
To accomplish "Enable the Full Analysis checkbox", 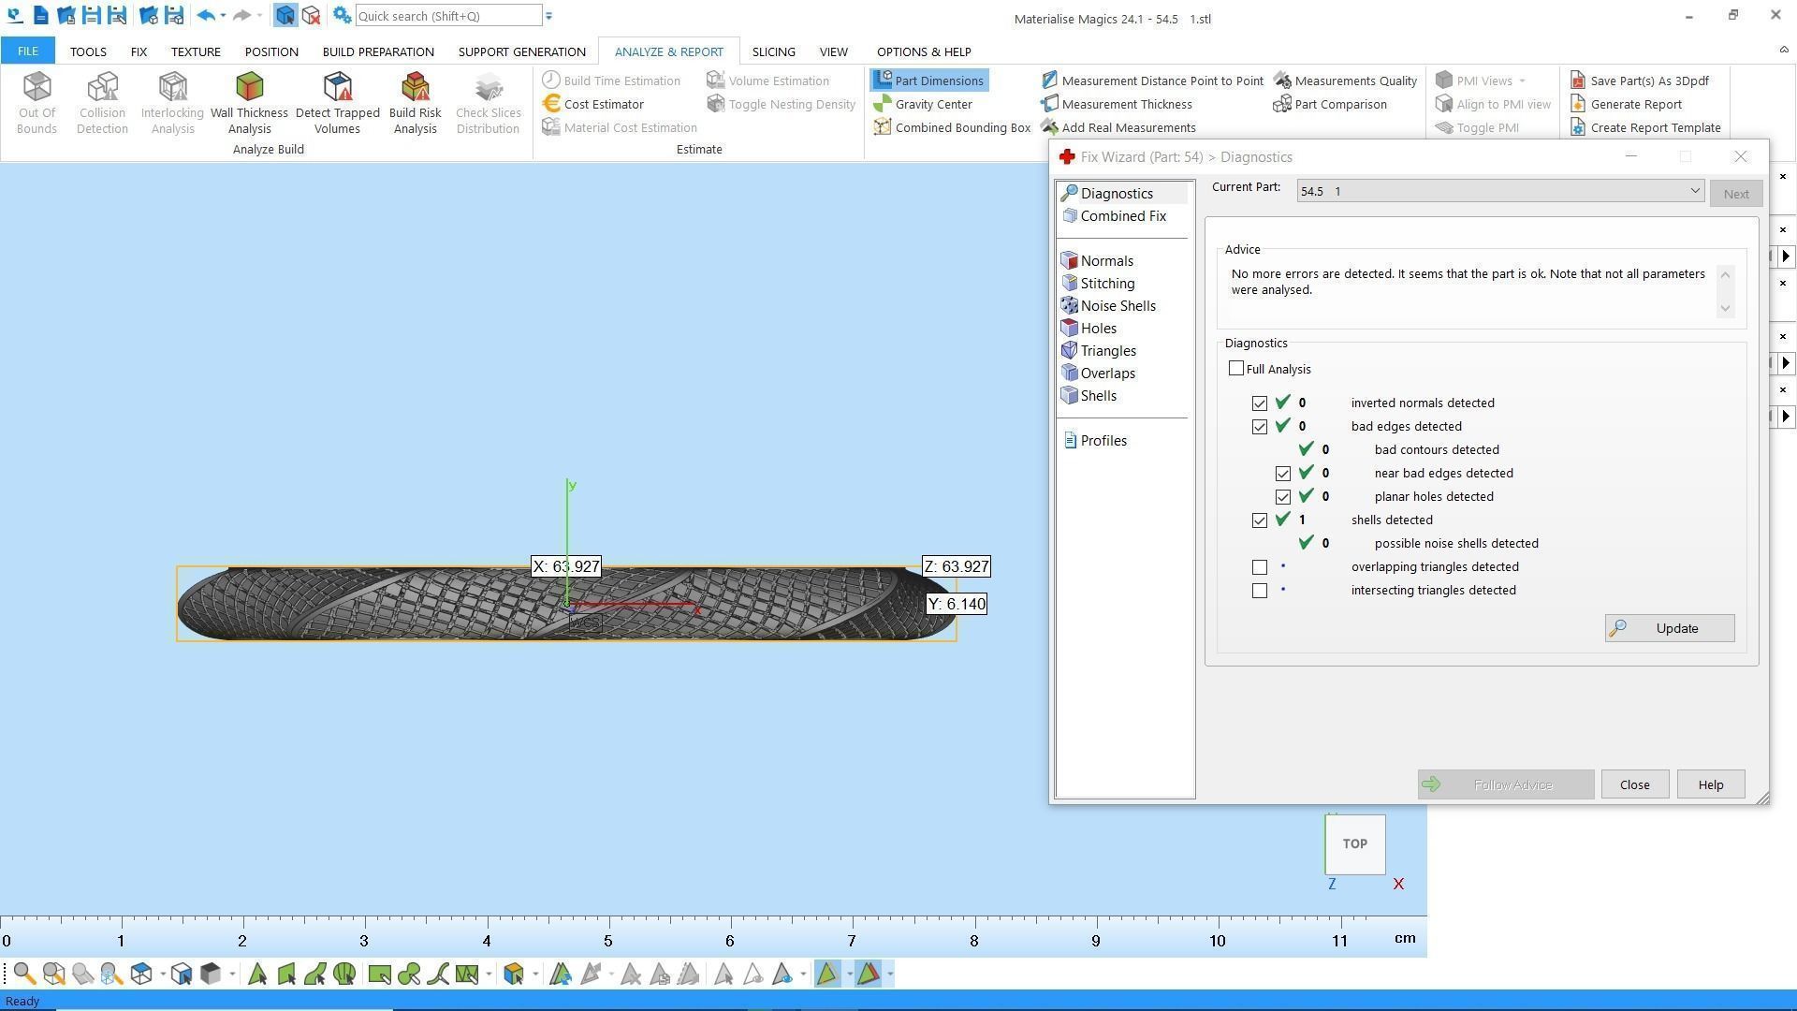I will coord(1236,369).
